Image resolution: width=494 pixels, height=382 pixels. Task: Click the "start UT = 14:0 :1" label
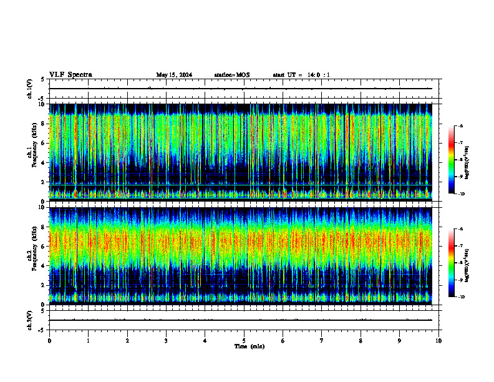[301, 75]
